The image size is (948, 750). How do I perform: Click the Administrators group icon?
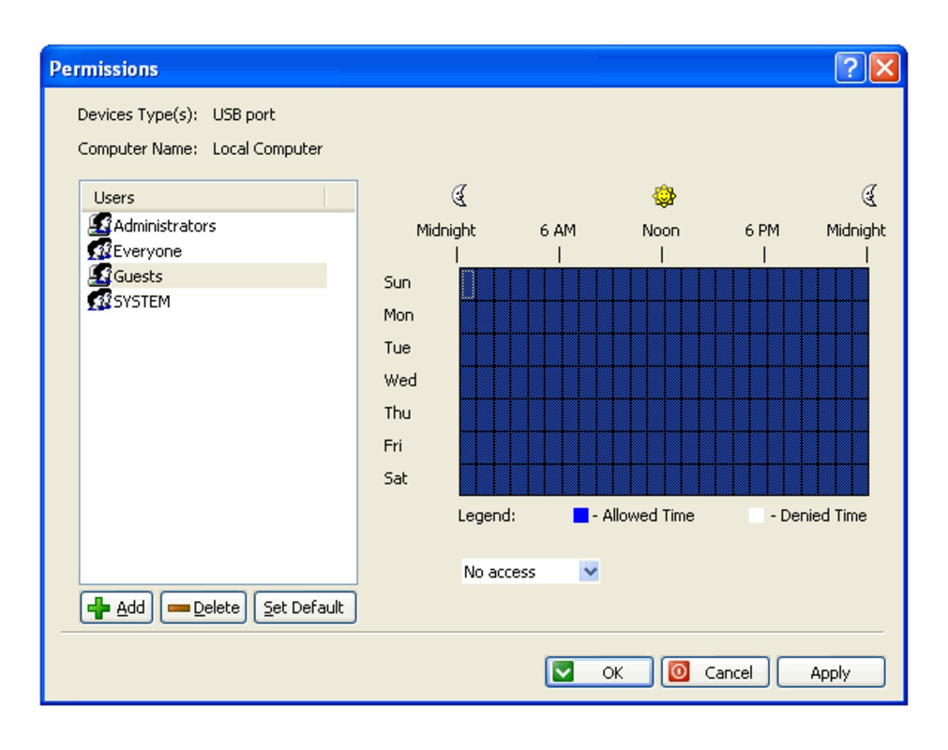99,225
